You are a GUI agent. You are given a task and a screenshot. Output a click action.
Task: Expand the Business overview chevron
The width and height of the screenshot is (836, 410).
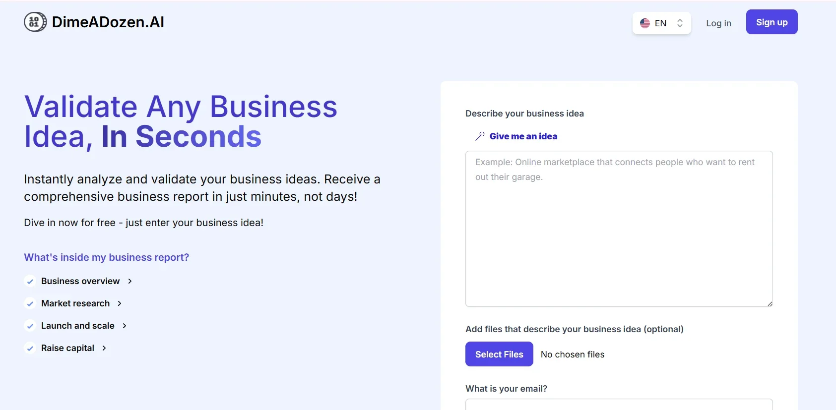pyautogui.click(x=130, y=281)
